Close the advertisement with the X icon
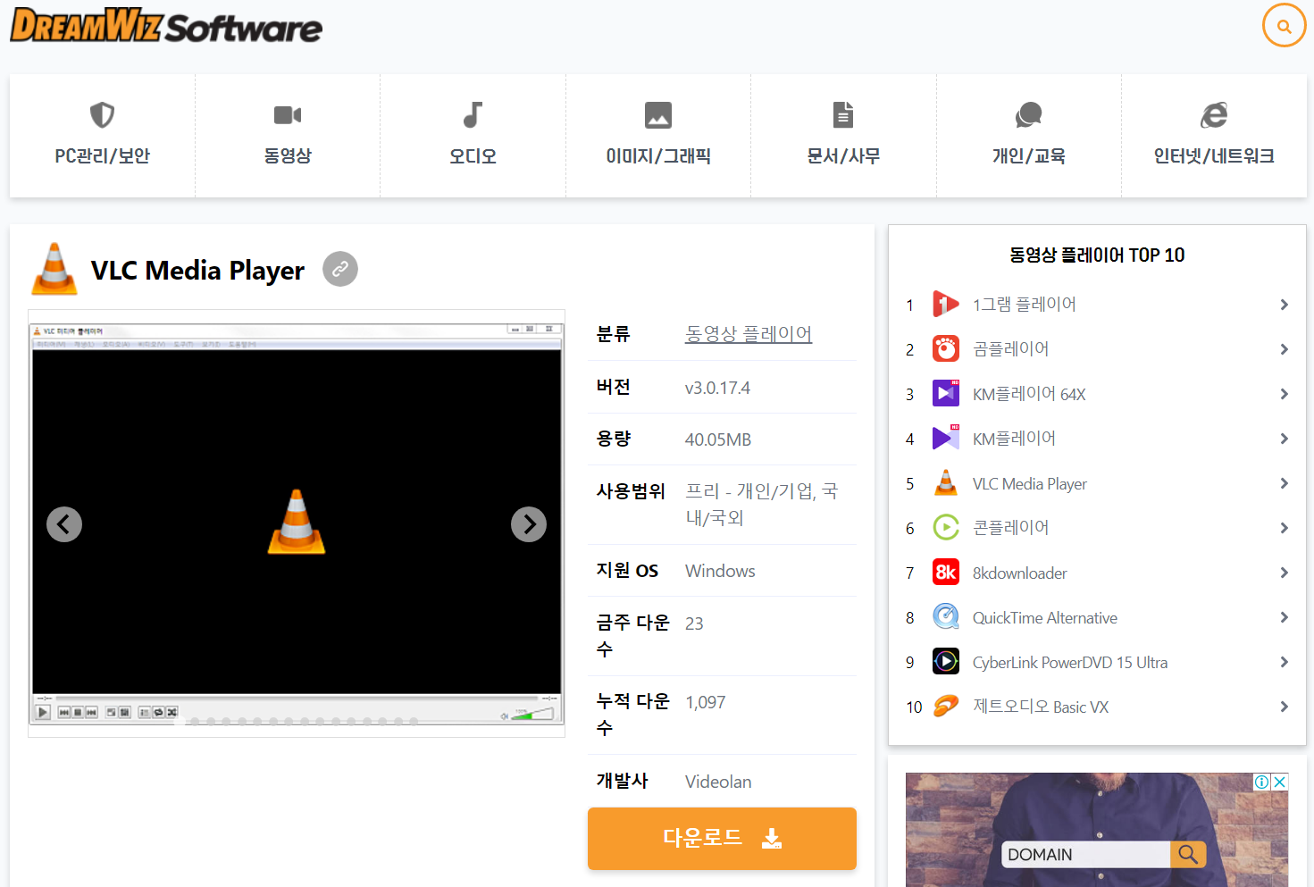This screenshot has height=887, width=1314. coord(1280,782)
